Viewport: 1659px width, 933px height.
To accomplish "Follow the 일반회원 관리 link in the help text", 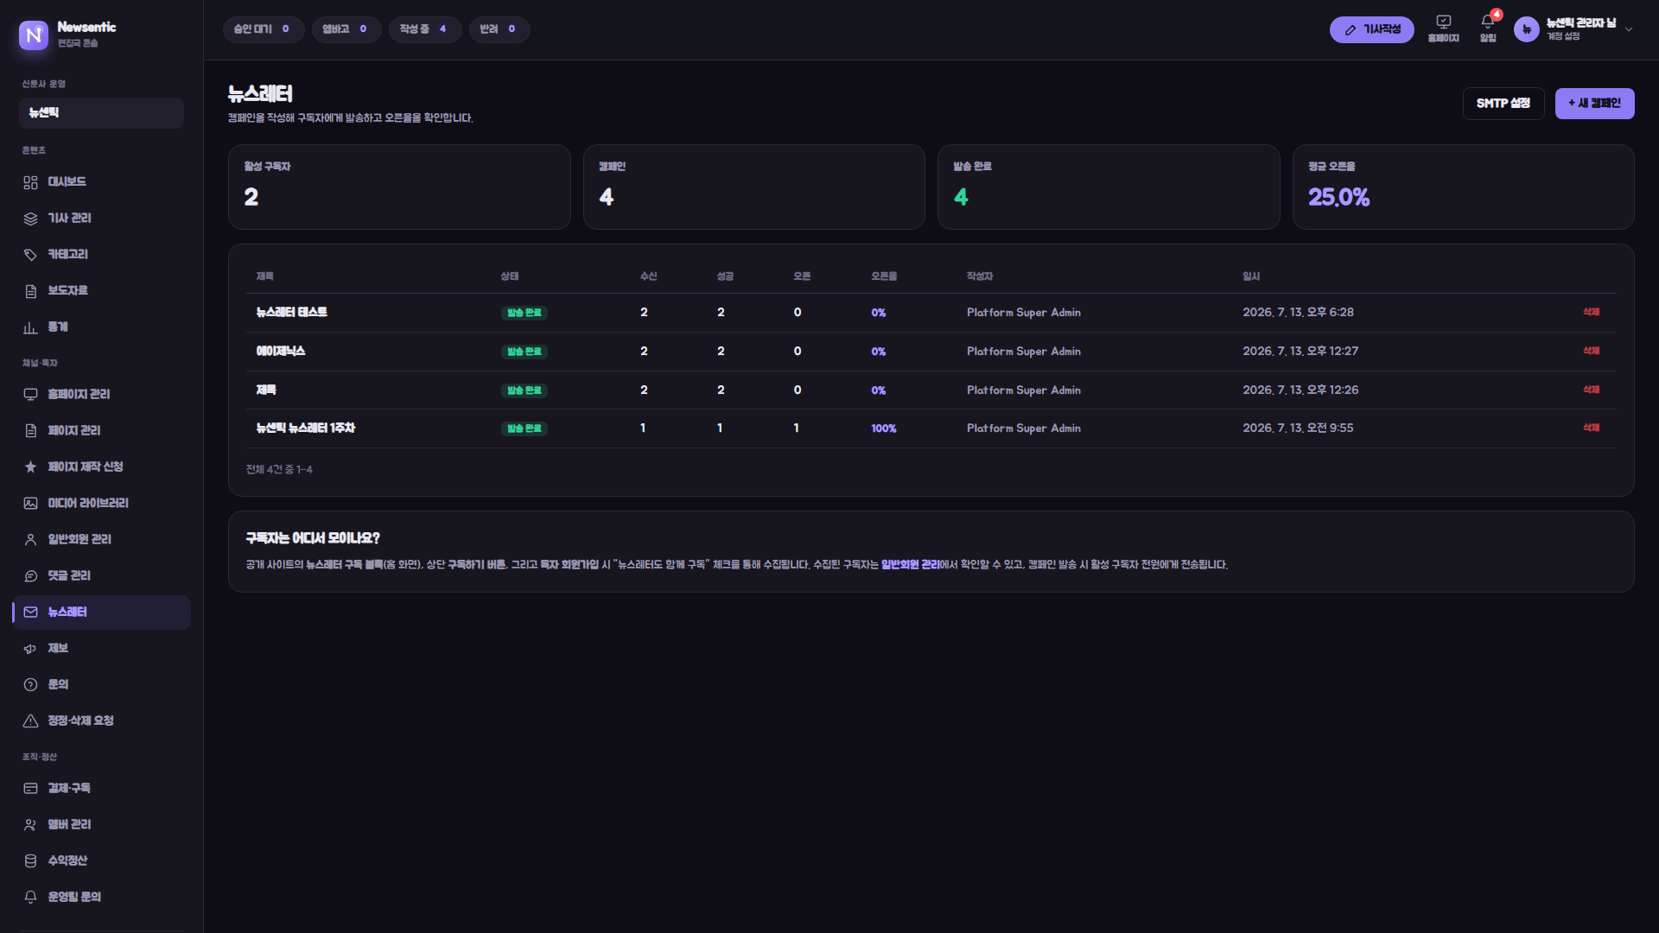I will tap(910, 565).
